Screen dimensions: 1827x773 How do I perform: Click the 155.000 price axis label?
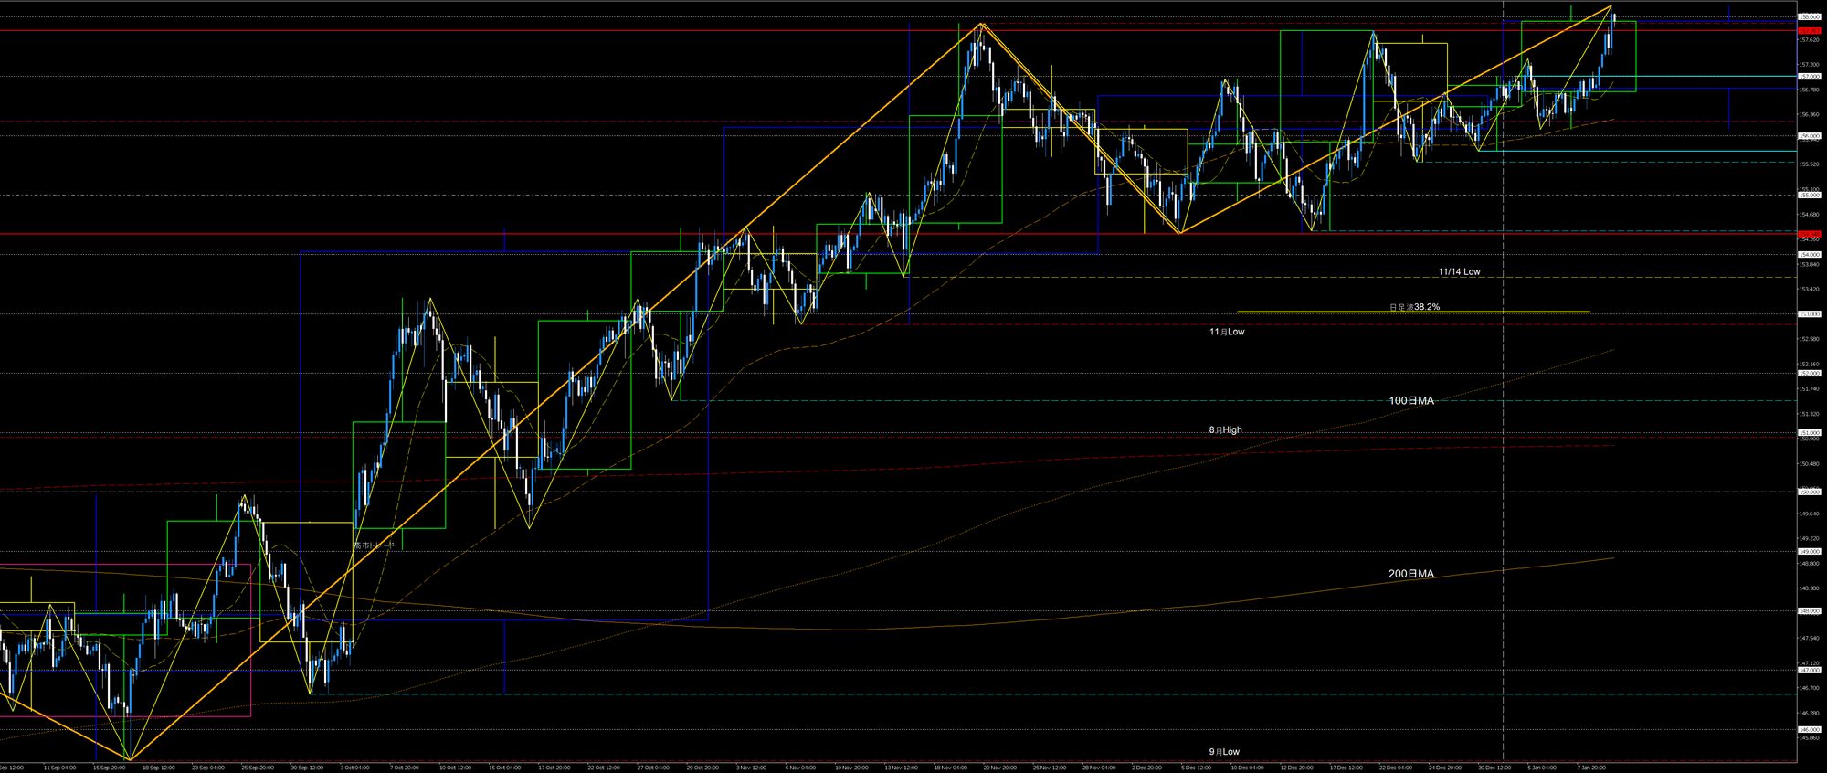[x=1809, y=195]
